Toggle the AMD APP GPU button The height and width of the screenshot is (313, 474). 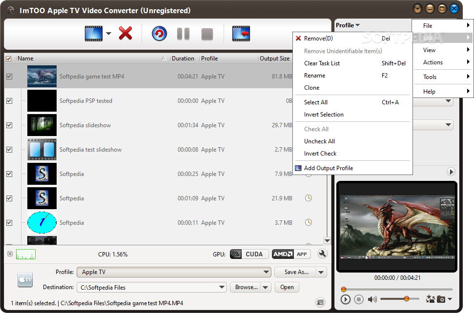(x=291, y=254)
